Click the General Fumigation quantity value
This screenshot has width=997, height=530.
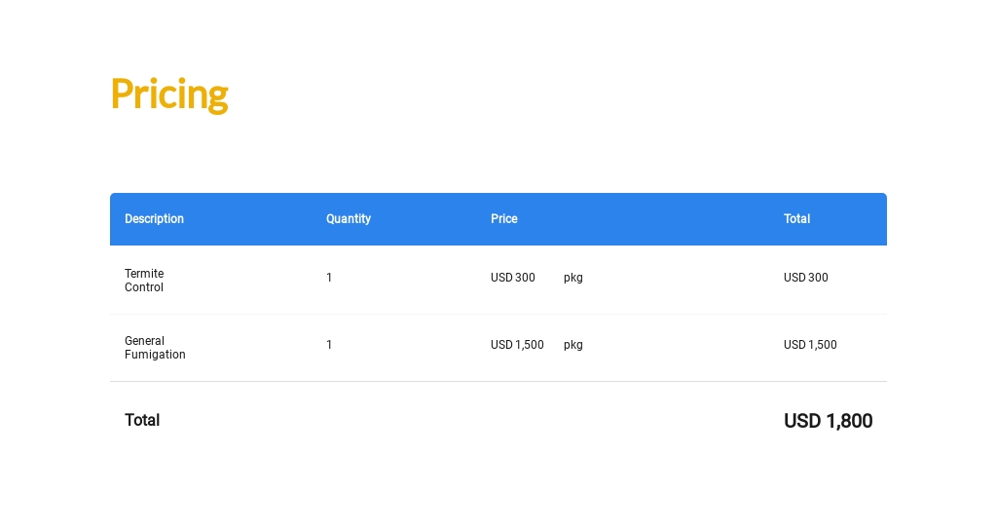(329, 345)
